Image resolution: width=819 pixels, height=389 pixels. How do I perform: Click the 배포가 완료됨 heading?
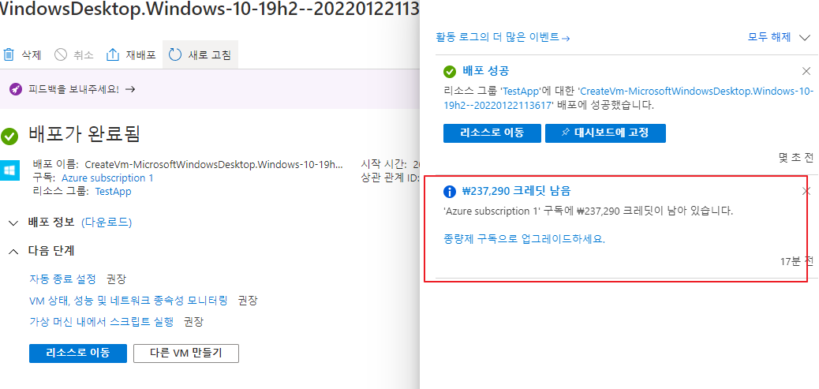click(84, 135)
